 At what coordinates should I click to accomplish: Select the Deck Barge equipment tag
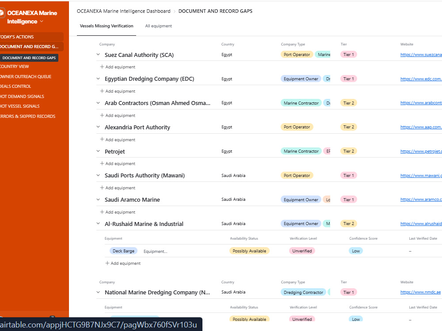tap(123, 251)
